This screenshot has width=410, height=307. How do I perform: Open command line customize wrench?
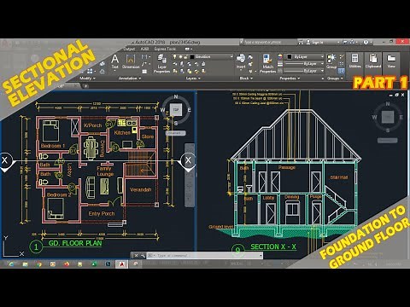tap(143, 255)
